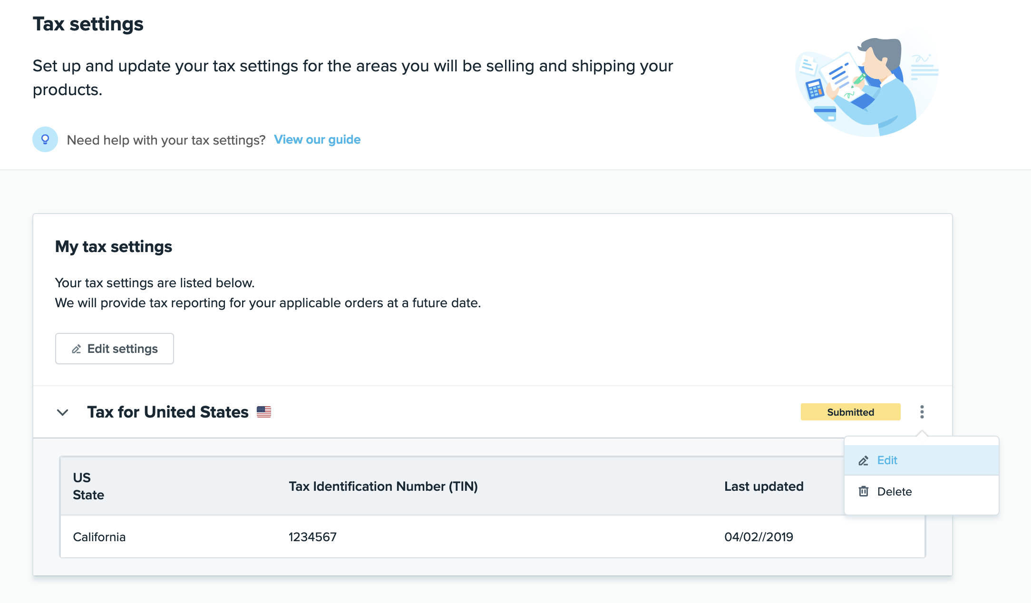Select the California state cell
This screenshot has height=603, width=1031.
[x=99, y=537]
